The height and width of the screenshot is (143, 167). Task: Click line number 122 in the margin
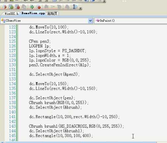[x=12, y=27]
